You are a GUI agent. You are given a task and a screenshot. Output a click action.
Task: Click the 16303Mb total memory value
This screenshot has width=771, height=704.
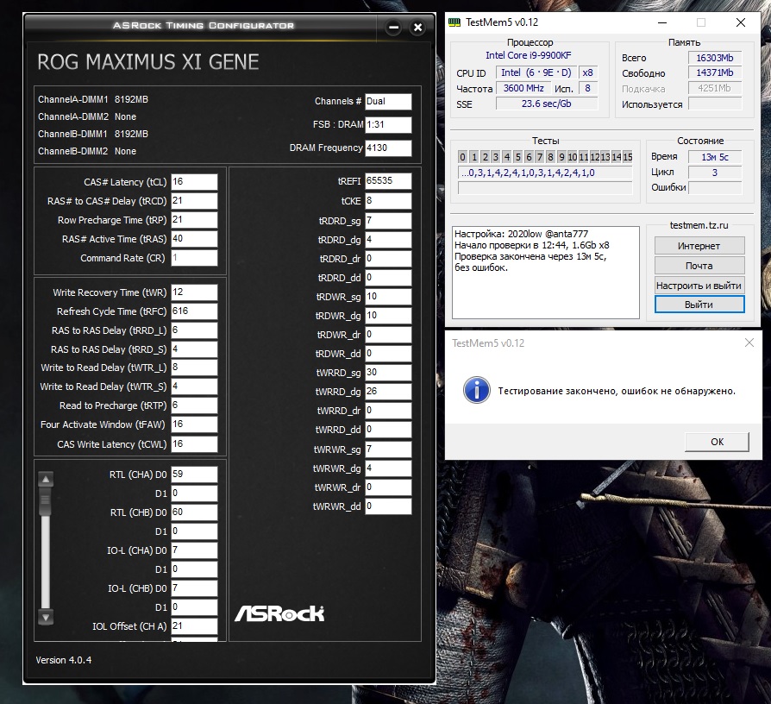point(714,58)
